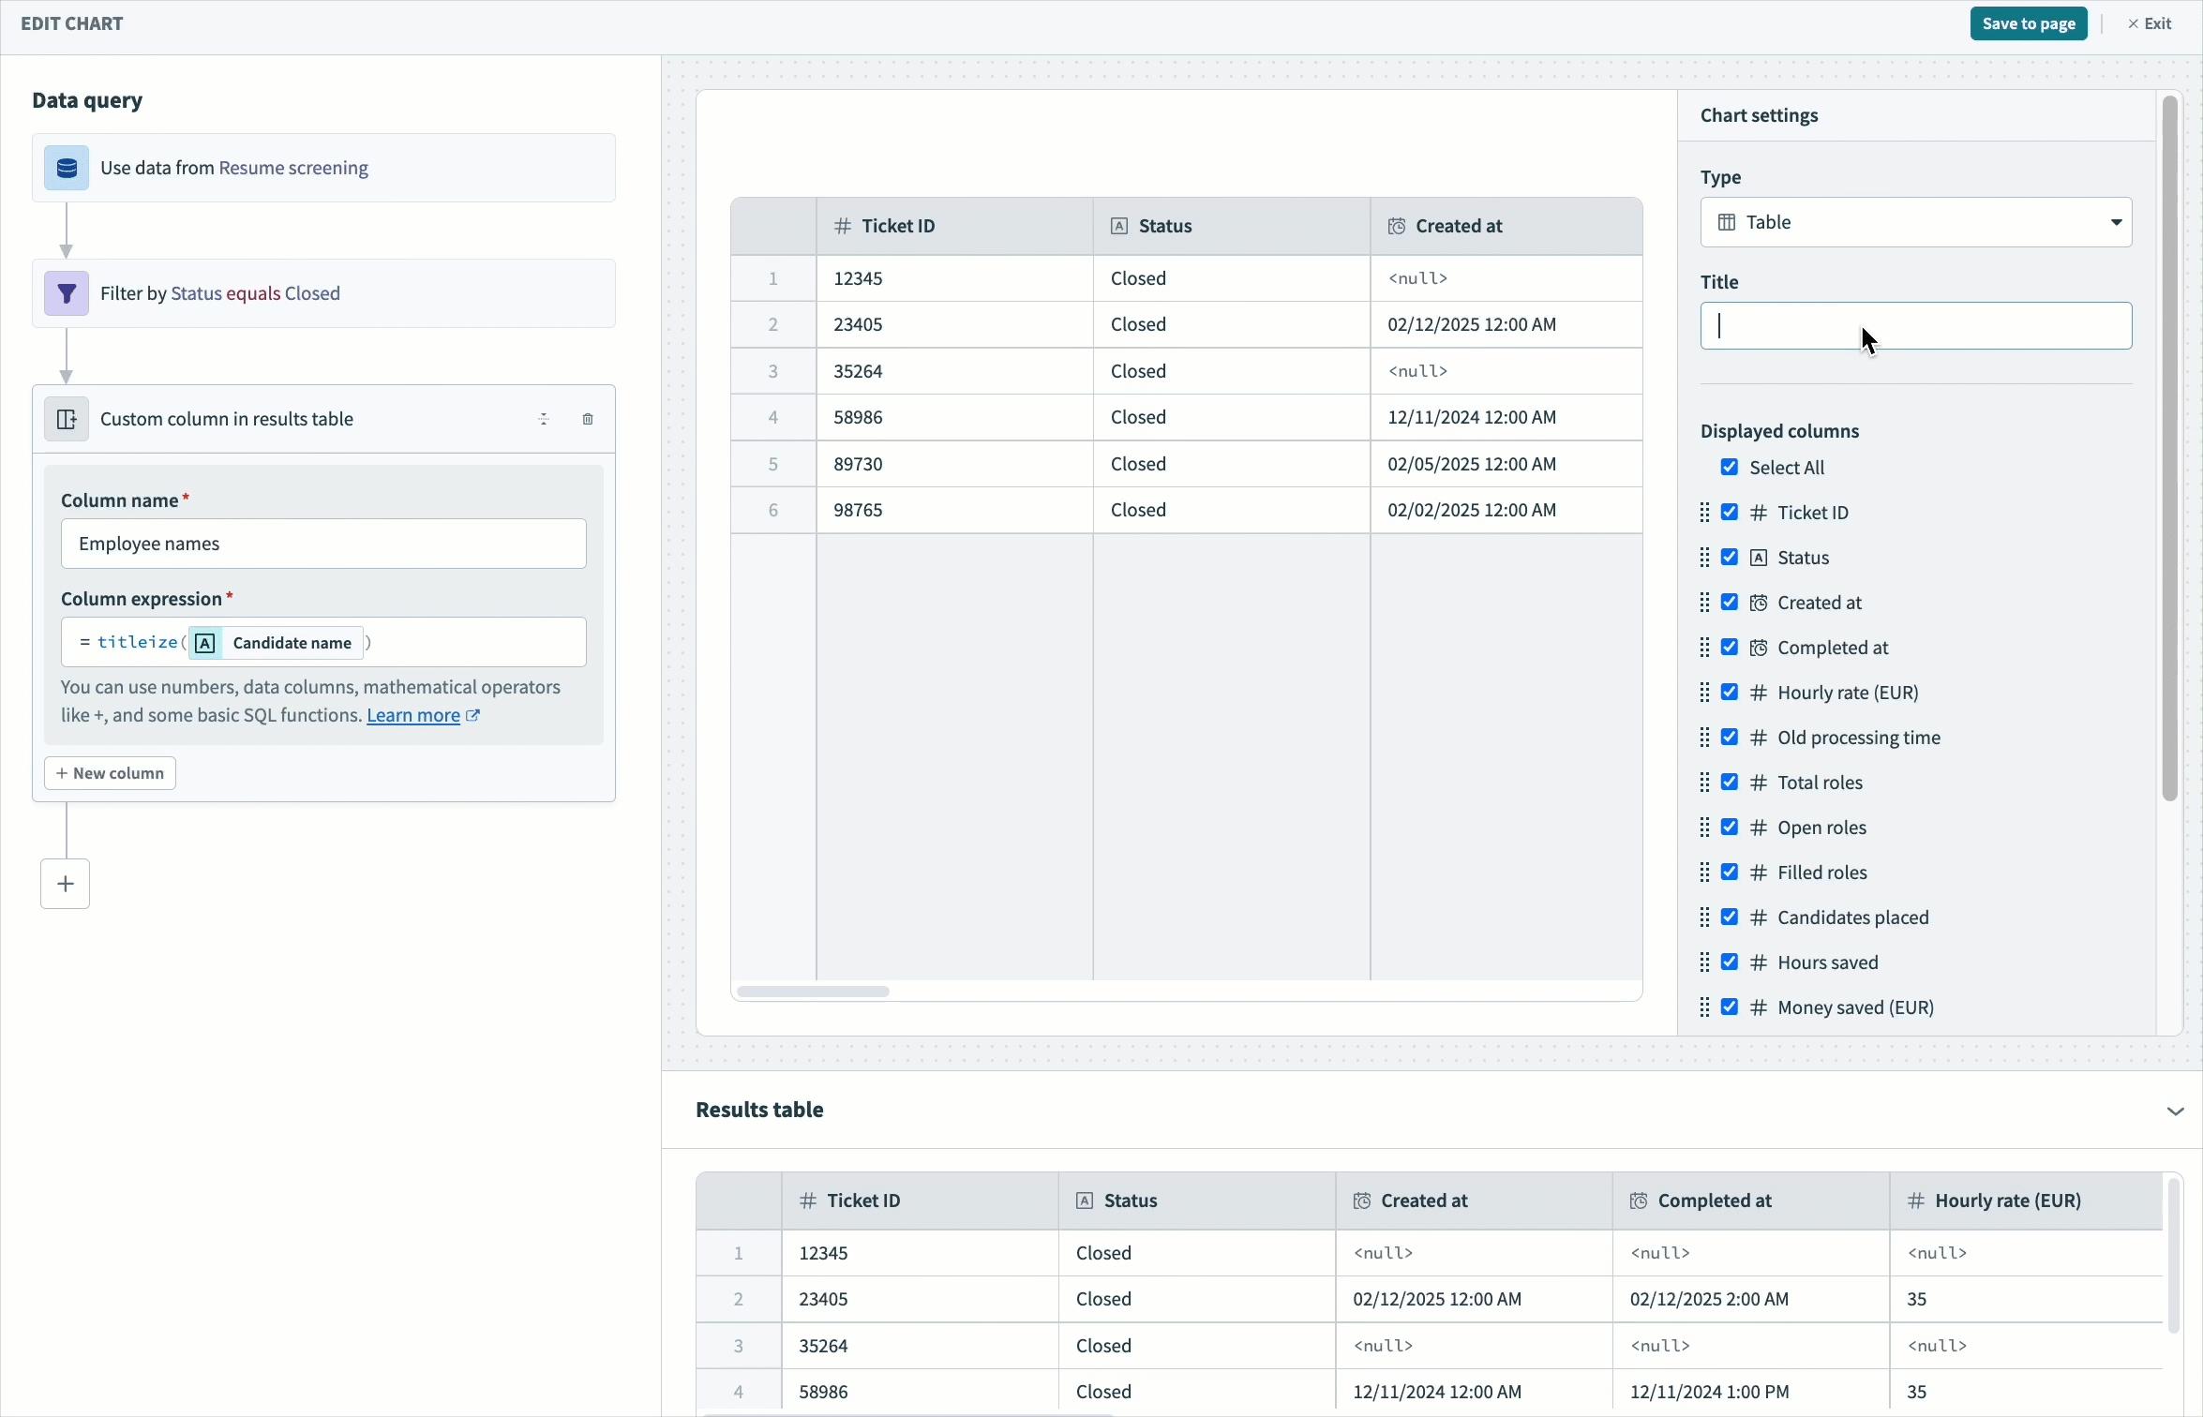Click the New column button
This screenshot has width=2203, height=1417.
[110, 772]
